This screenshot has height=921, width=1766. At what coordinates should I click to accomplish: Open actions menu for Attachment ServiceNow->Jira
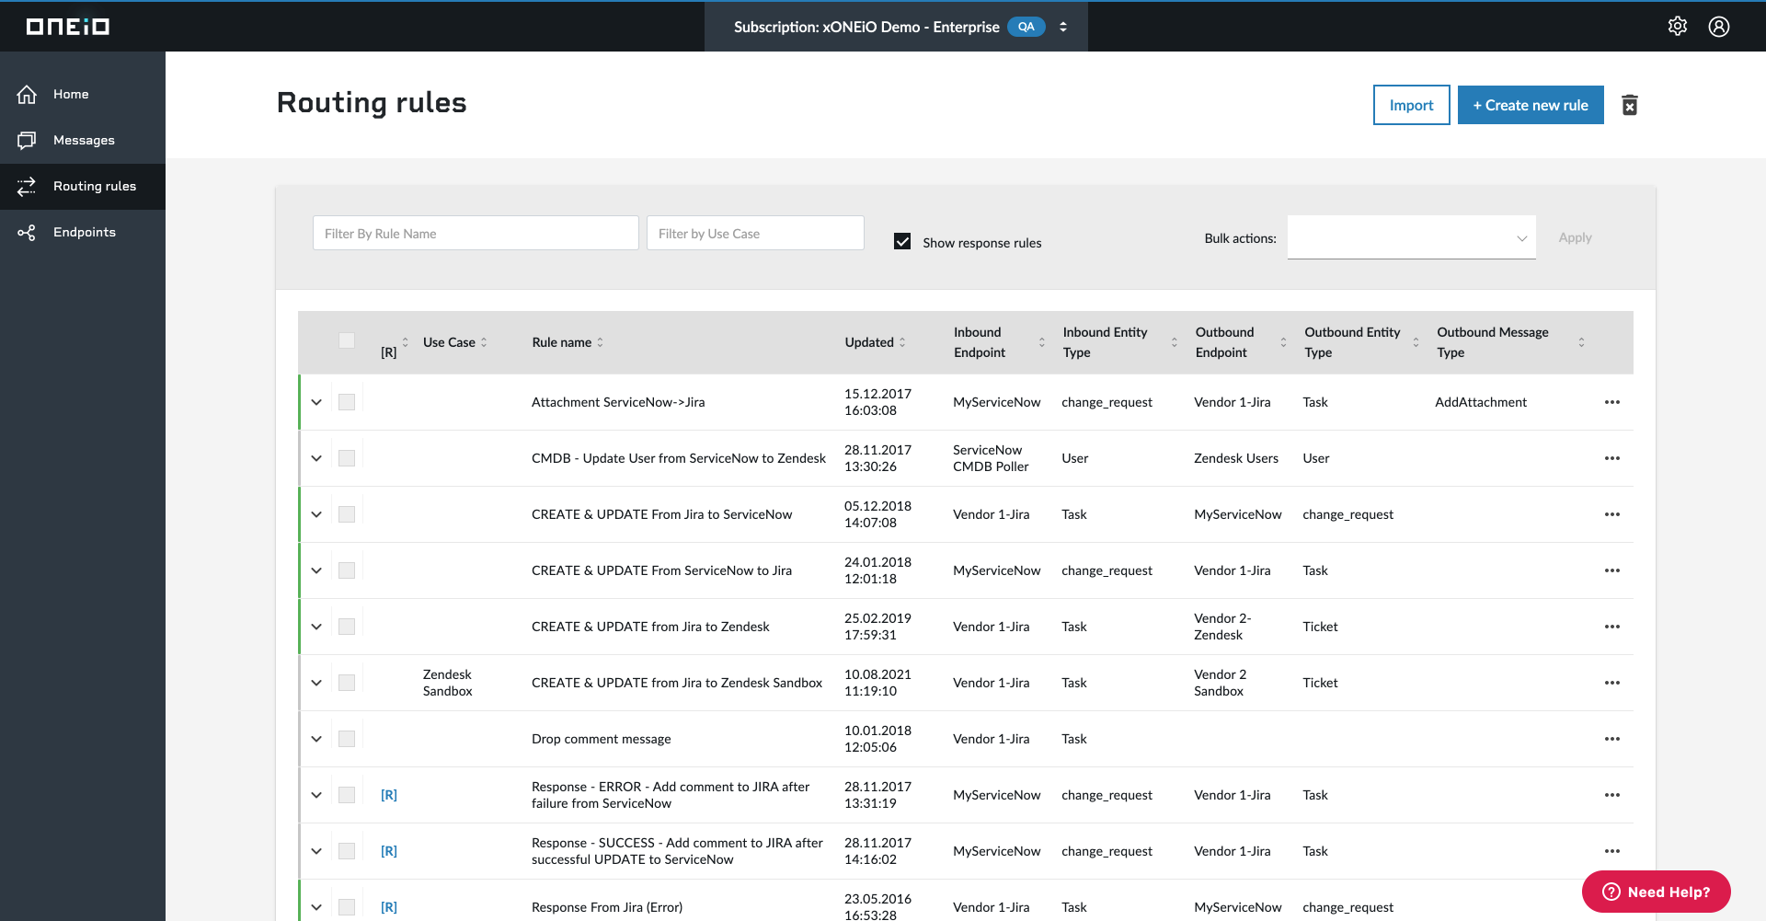point(1612,402)
